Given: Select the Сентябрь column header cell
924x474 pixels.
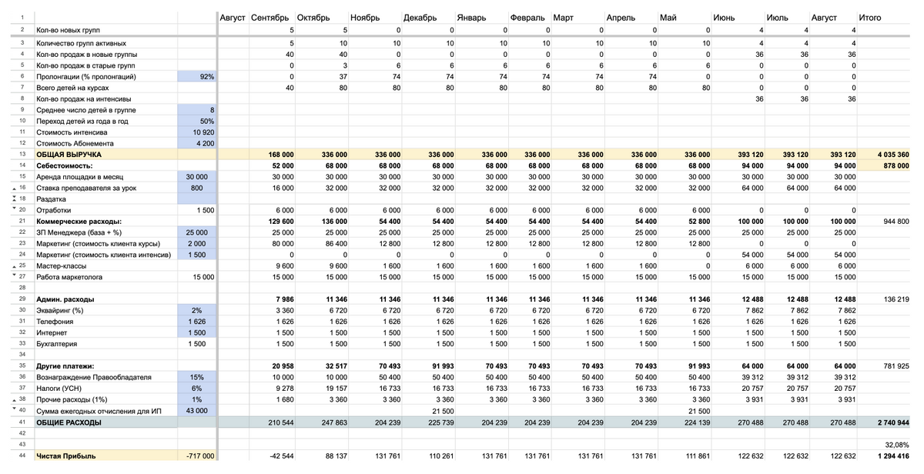Looking at the screenshot, I should click(x=270, y=18).
